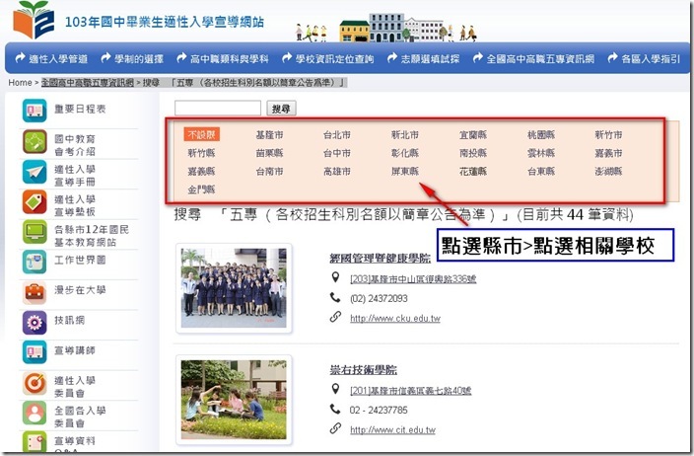
Task: Open the 重要日程表 sidebar icon
Action: [x=35, y=110]
